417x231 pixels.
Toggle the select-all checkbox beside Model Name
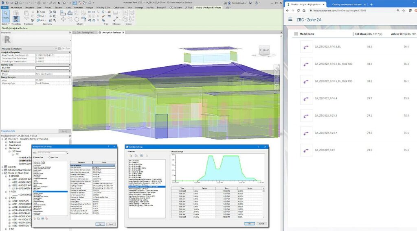coord(296,34)
